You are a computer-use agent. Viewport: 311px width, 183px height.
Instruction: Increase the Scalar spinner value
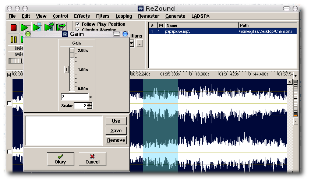(89, 104)
